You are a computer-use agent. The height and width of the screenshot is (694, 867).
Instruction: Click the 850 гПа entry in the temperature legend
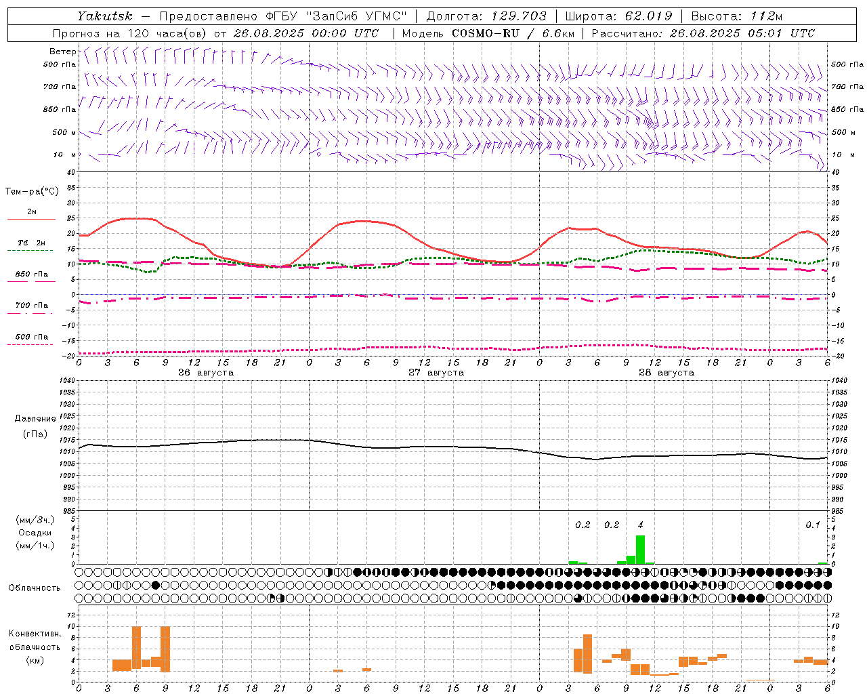click(31, 274)
